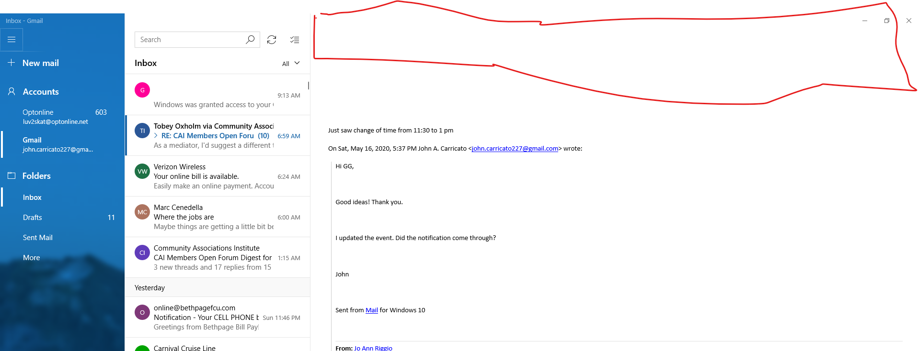The width and height of the screenshot is (918, 351).
Task: Close the Mail window
Action: 909,21
